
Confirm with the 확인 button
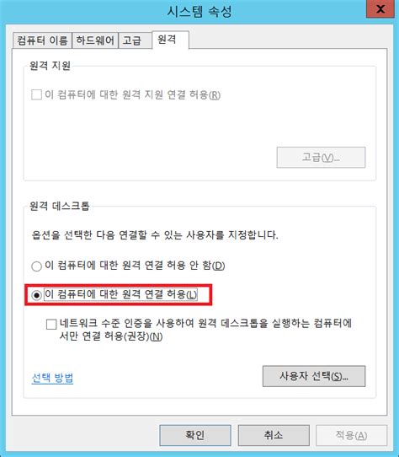(x=195, y=435)
